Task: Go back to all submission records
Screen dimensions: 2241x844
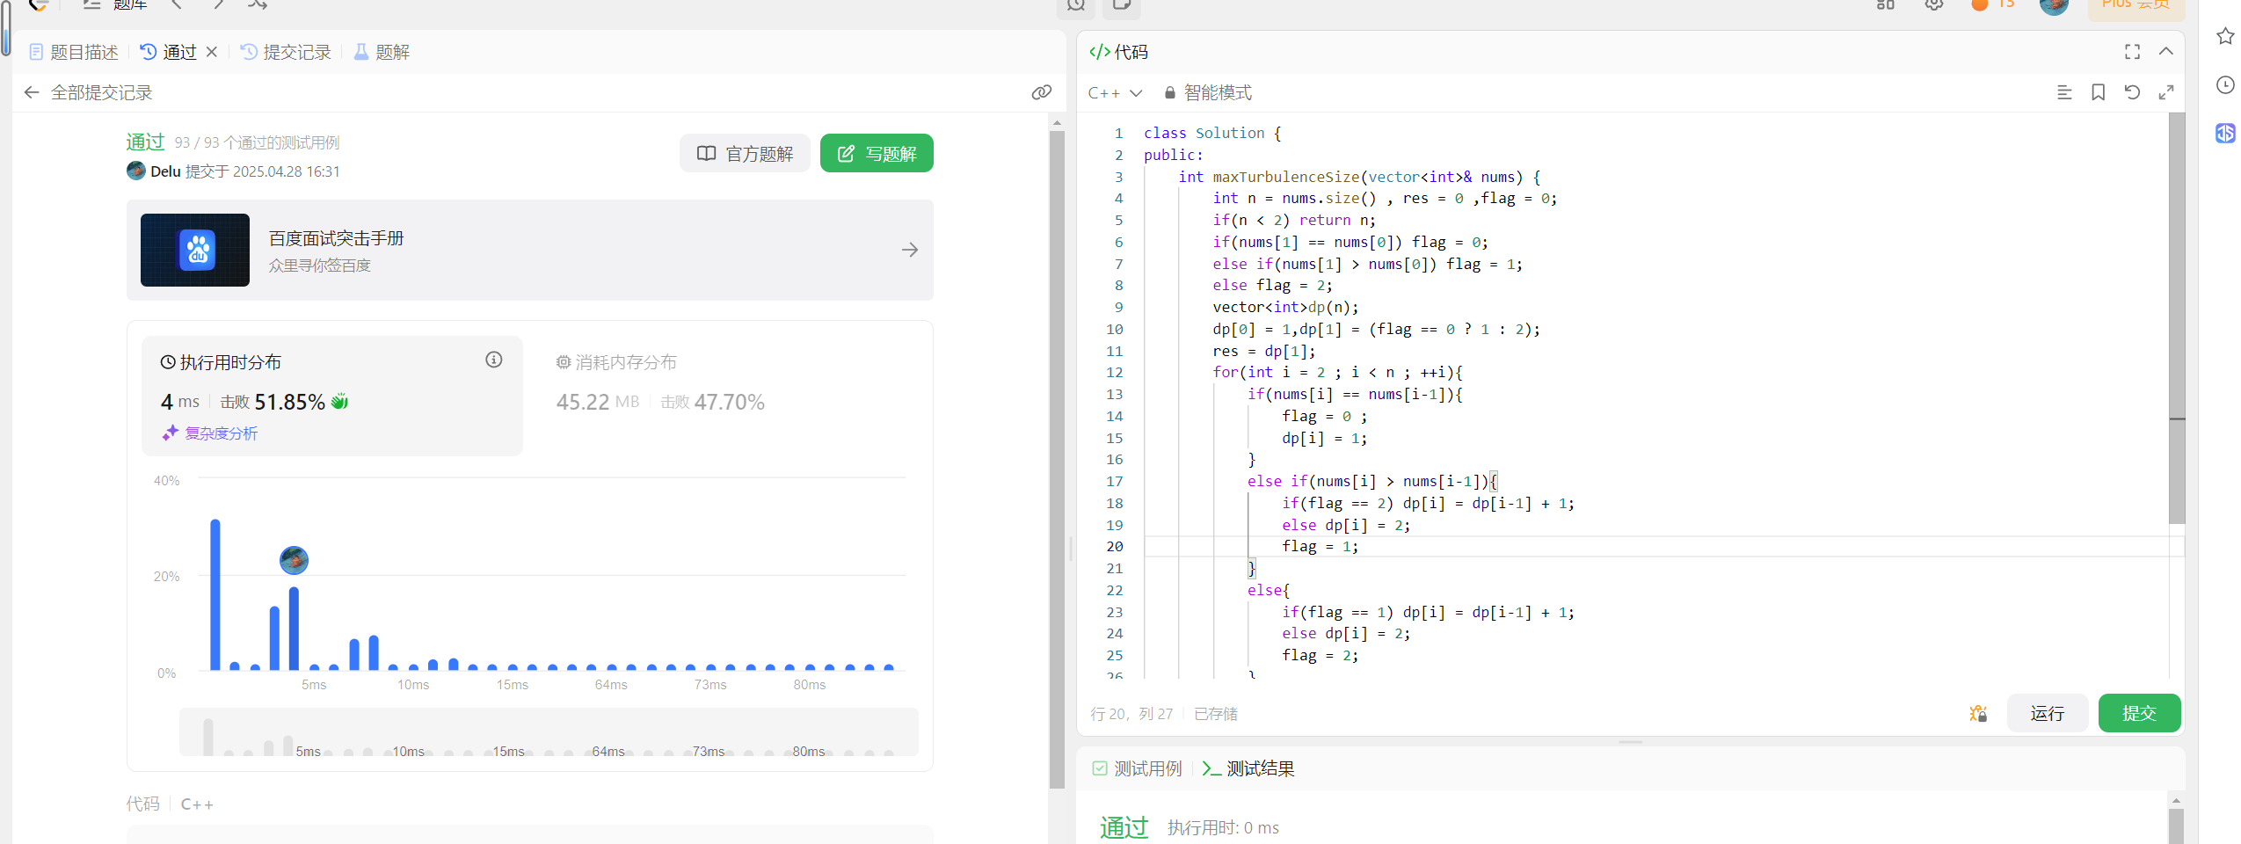Action: pyautogui.click(x=32, y=92)
